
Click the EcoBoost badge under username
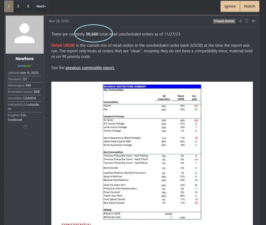point(25,66)
